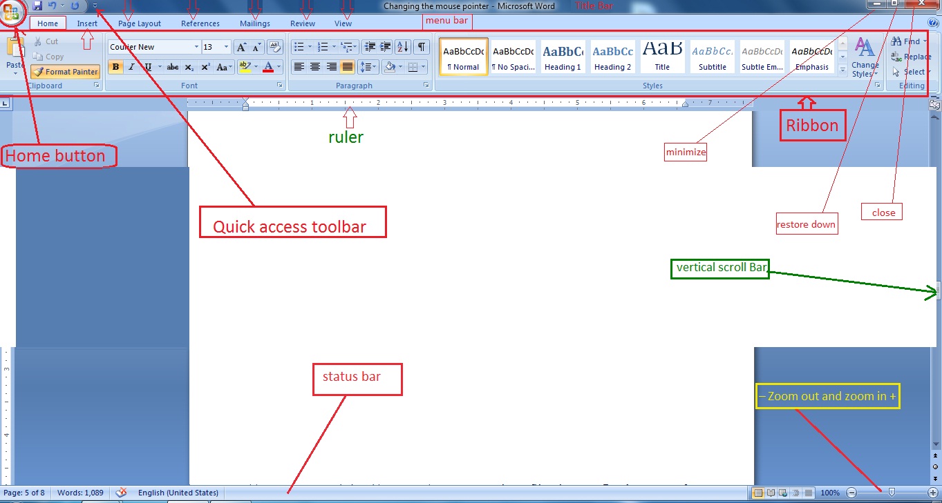The height and width of the screenshot is (503, 942).
Task: Toggle bold formatting
Action: point(115,67)
